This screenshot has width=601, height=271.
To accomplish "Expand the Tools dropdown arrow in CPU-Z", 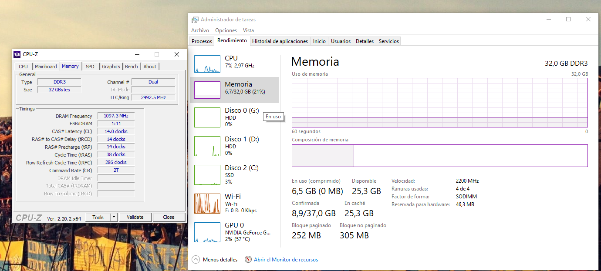I will point(114,217).
